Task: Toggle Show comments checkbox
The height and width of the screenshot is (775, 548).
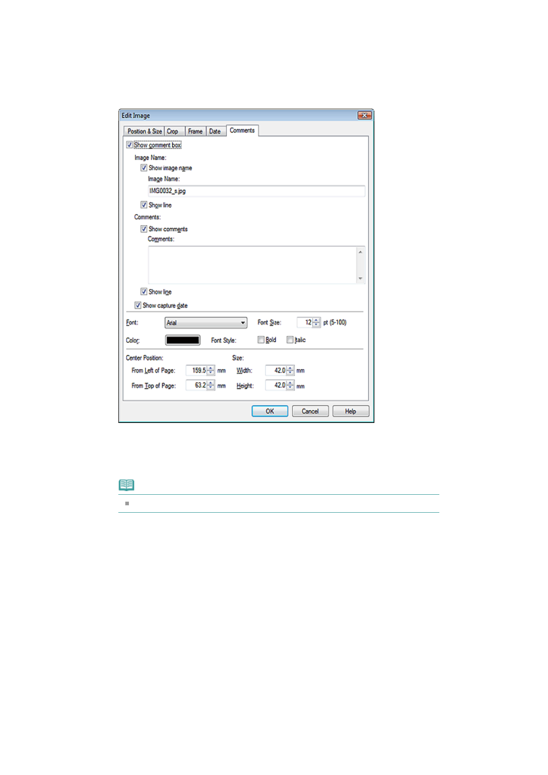Action: [144, 229]
